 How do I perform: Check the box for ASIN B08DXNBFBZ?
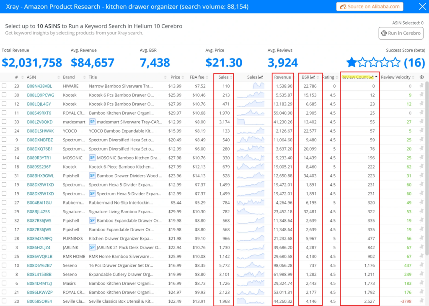coord(4,140)
